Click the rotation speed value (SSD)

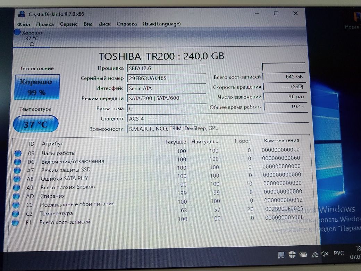pos(285,87)
